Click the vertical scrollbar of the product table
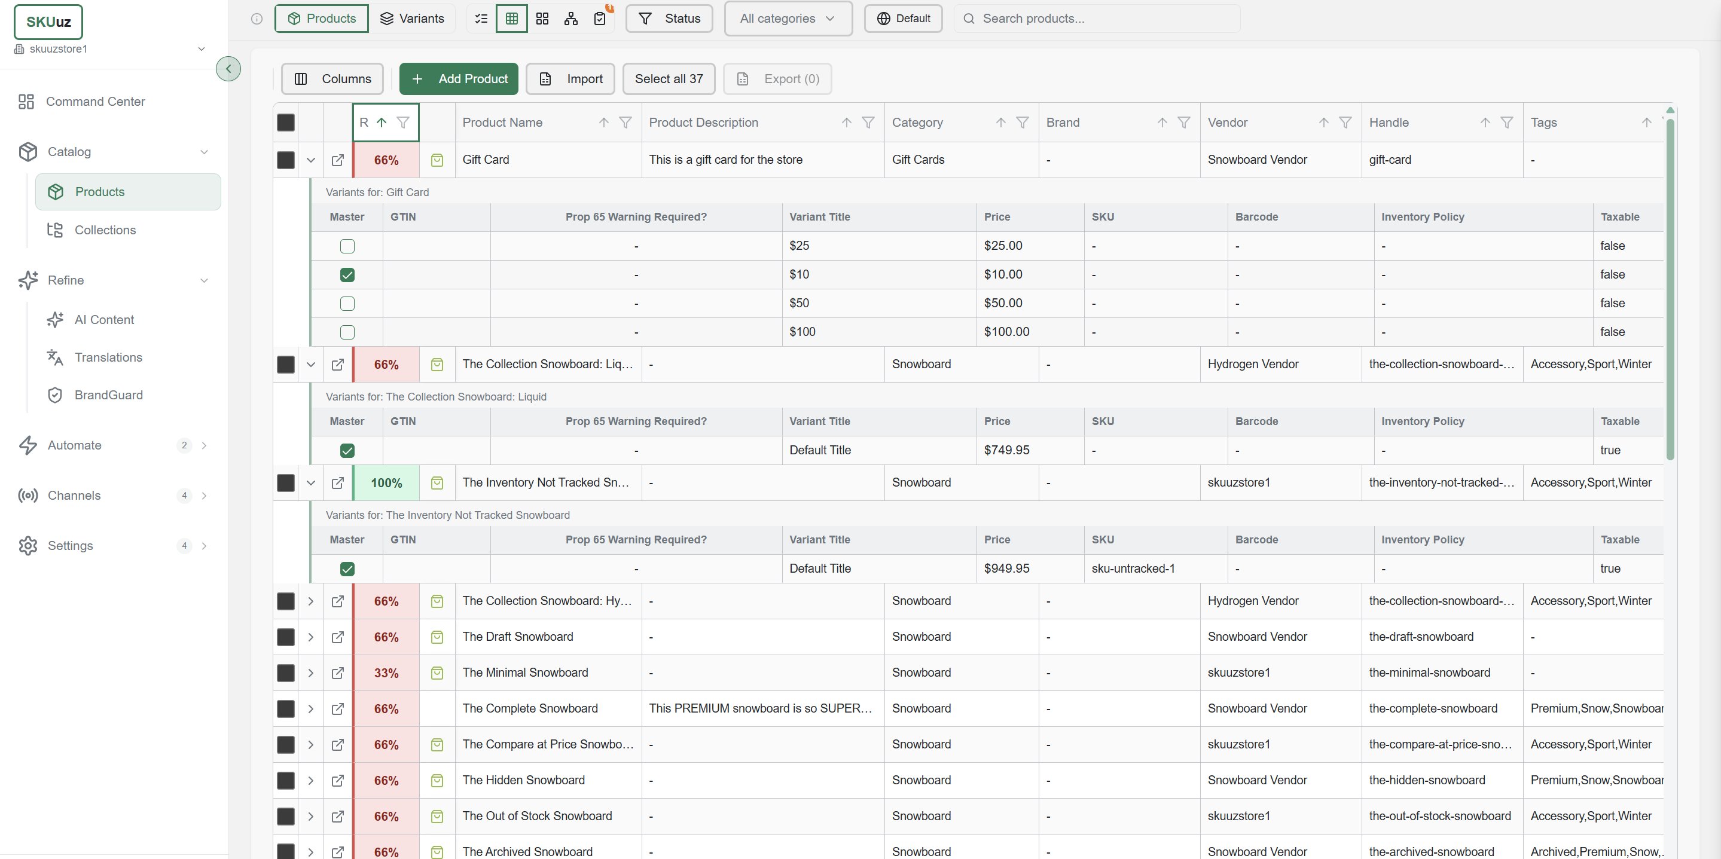This screenshot has height=859, width=1721. (x=1670, y=289)
